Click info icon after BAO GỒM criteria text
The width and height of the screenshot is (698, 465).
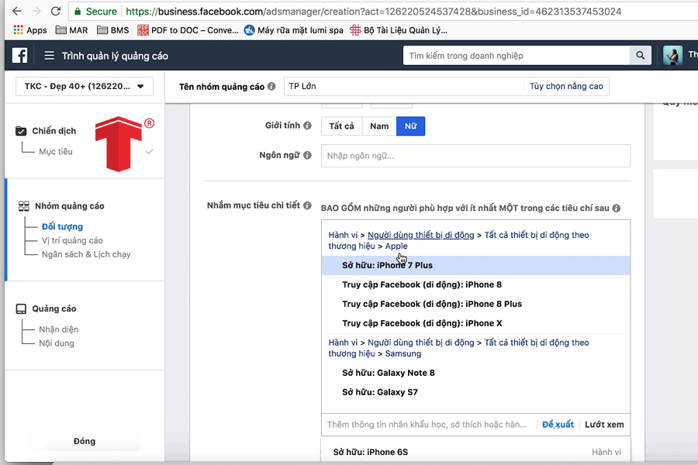pyautogui.click(x=616, y=208)
